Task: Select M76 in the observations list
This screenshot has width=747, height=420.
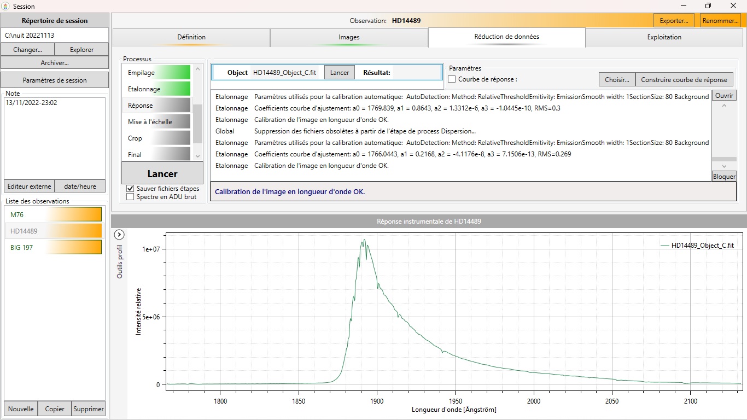Action: point(54,214)
